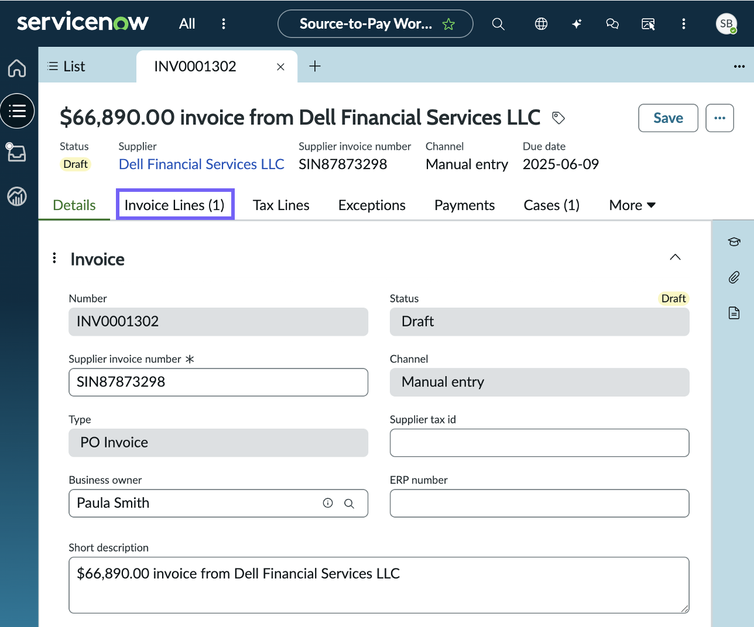Click the Status Draft field in form
The width and height of the screenshot is (754, 627).
pyautogui.click(x=539, y=322)
